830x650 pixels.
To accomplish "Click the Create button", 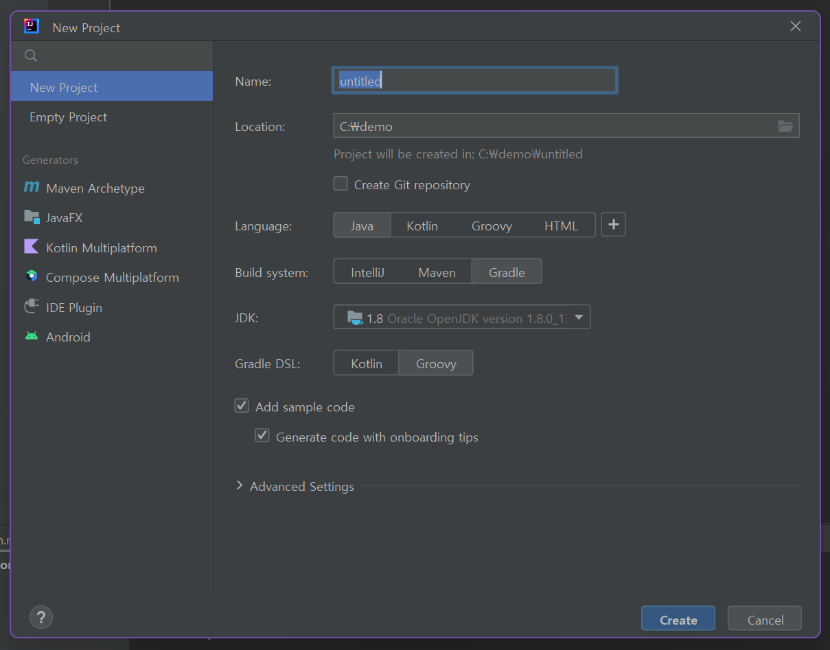I will point(678,619).
